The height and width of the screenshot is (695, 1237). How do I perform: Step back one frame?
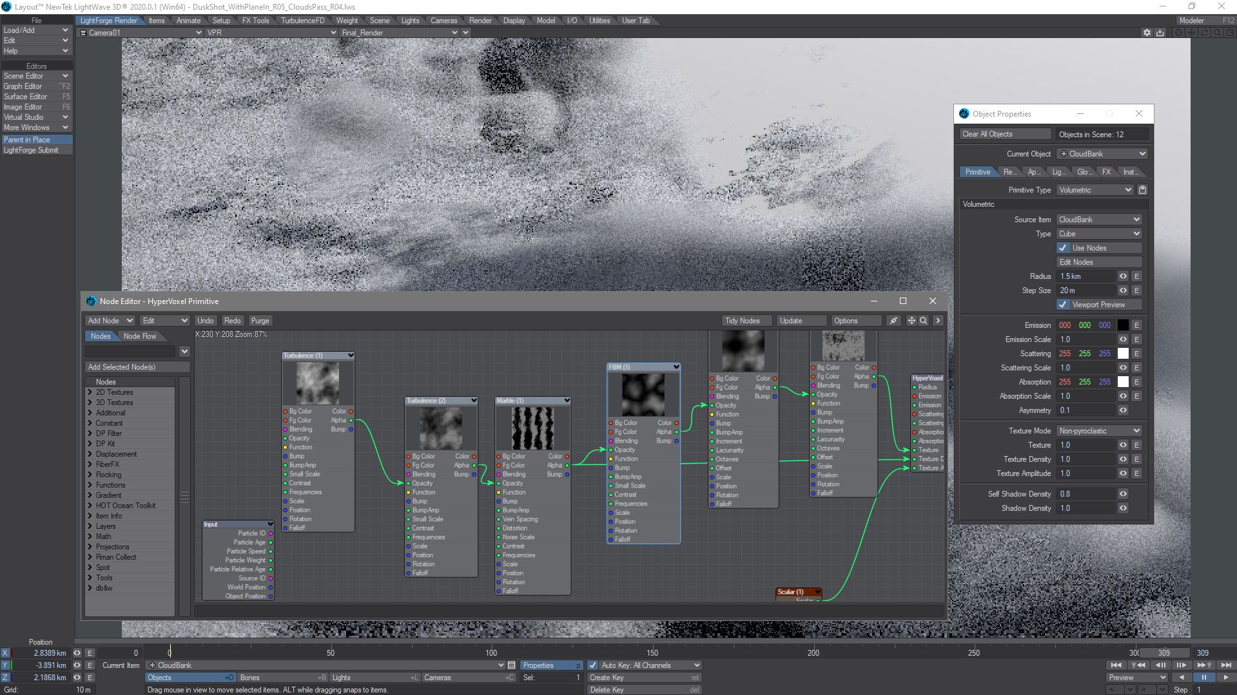click(x=1160, y=665)
